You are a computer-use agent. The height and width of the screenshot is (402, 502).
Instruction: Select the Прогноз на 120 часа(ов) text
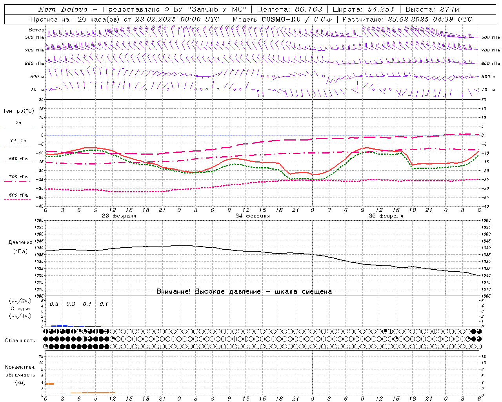click(x=76, y=19)
